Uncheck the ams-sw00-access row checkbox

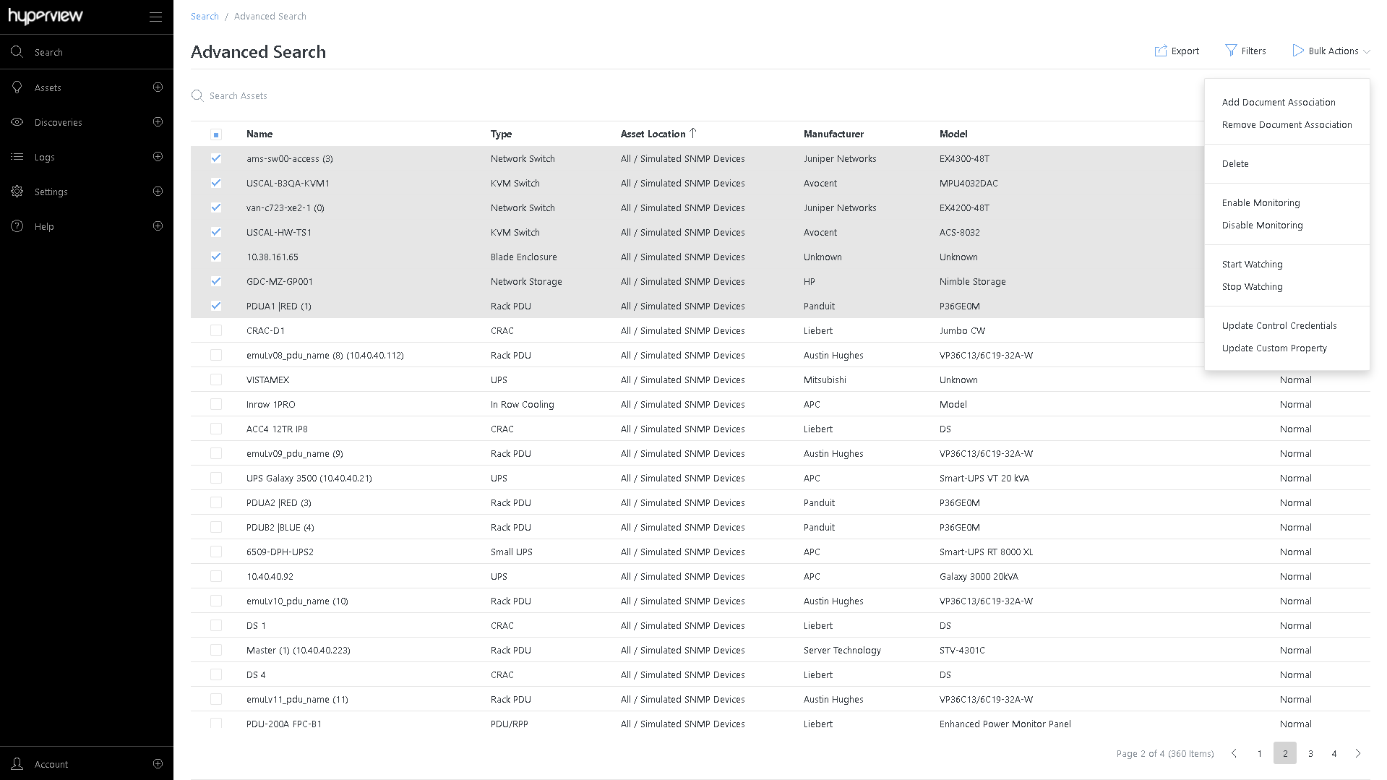click(215, 158)
